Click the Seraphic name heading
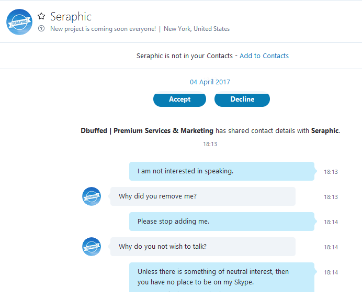 [x=71, y=16]
